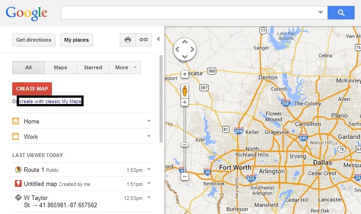The height and width of the screenshot is (214, 361).
Task: Select Home entry text
Action: click(32, 121)
